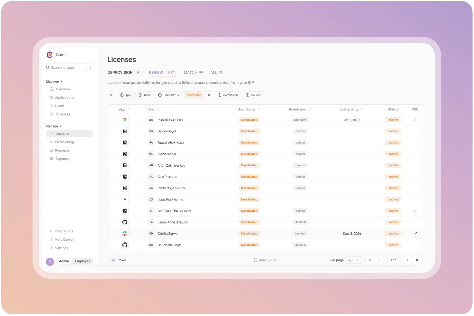This screenshot has width=474, height=316.
Task: Open Integrations from the sidebar
Action: pos(63,231)
